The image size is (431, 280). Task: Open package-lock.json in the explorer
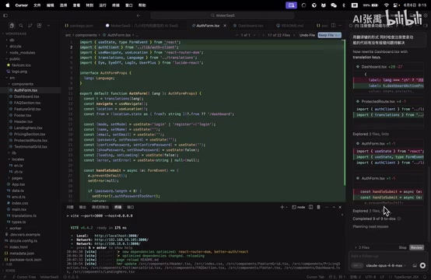click(x=26, y=260)
